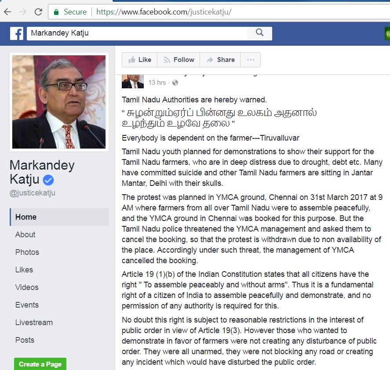Viewport: 390px width, 370px height.
Task: Click the Facebook search input field
Action: click(x=137, y=33)
